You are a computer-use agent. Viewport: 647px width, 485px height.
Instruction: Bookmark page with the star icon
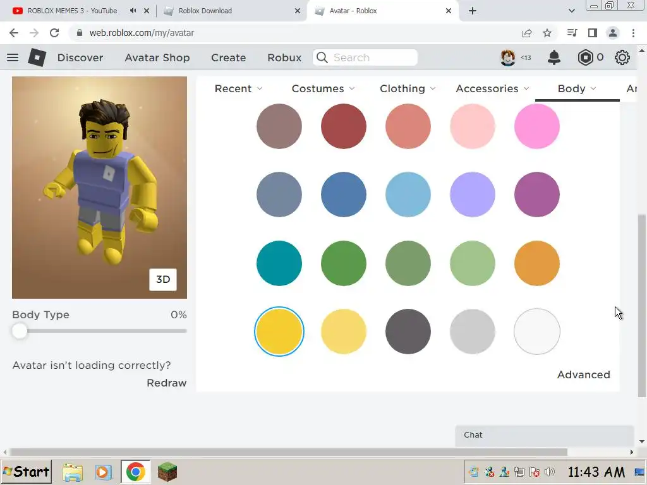[x=547, y=33]
